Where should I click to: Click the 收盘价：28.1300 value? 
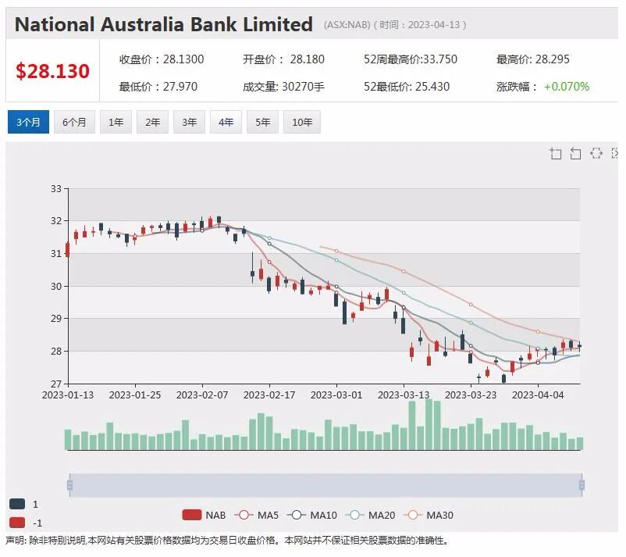[x=162, y=59]
